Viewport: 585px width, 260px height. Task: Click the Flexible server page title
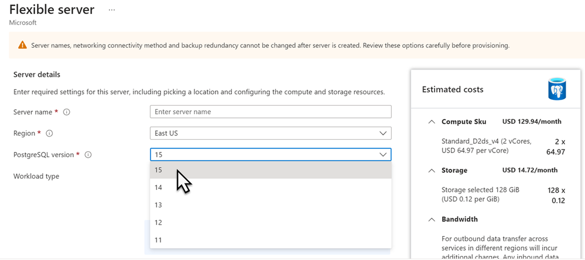(x=52, y=10)
